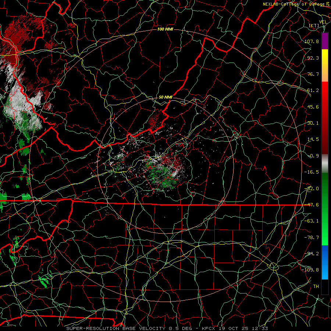The image size is (331, 331).
Task: Select the 61.2 legend value
Action: pos(313,90)
